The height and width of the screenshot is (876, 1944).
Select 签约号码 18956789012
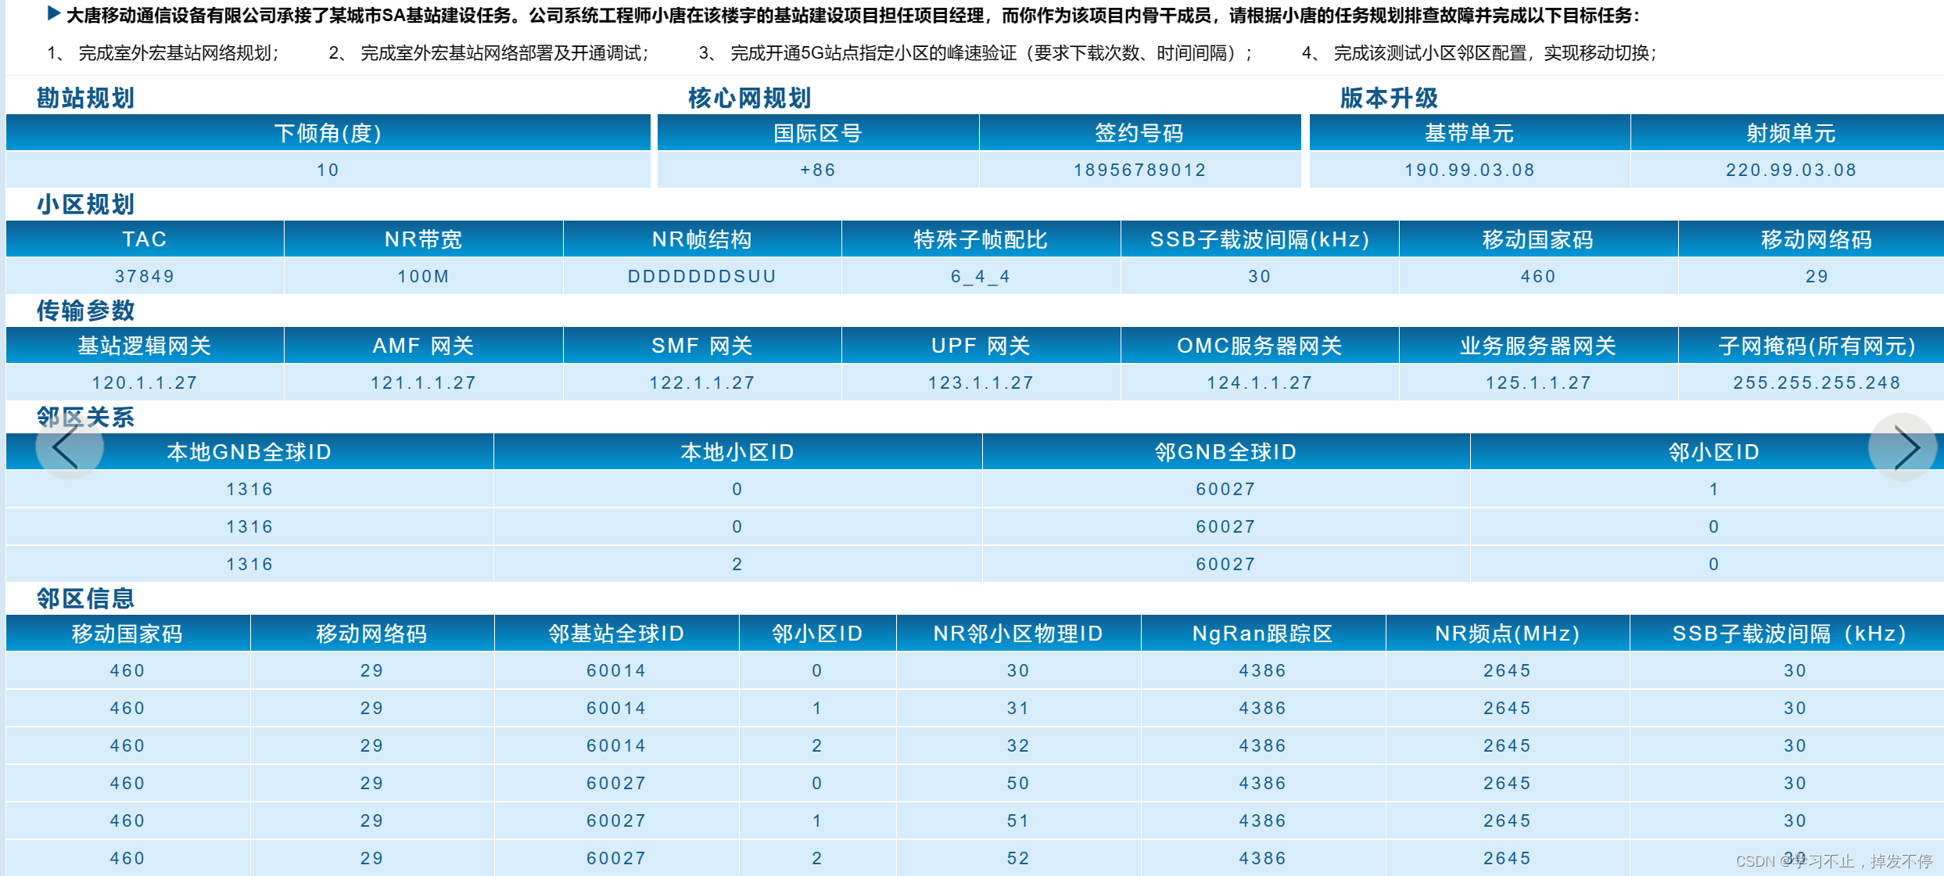pos(1140,169)
